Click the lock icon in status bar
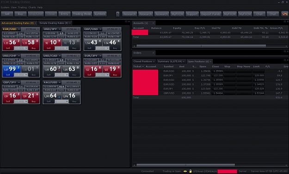 (191, 171)
